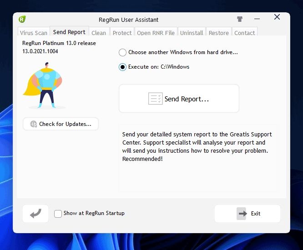The height and width of the screenshot is (250, 303).
Task: Click the Recommended! text in description
Action: pyautogui.click(x=142, y=159)
